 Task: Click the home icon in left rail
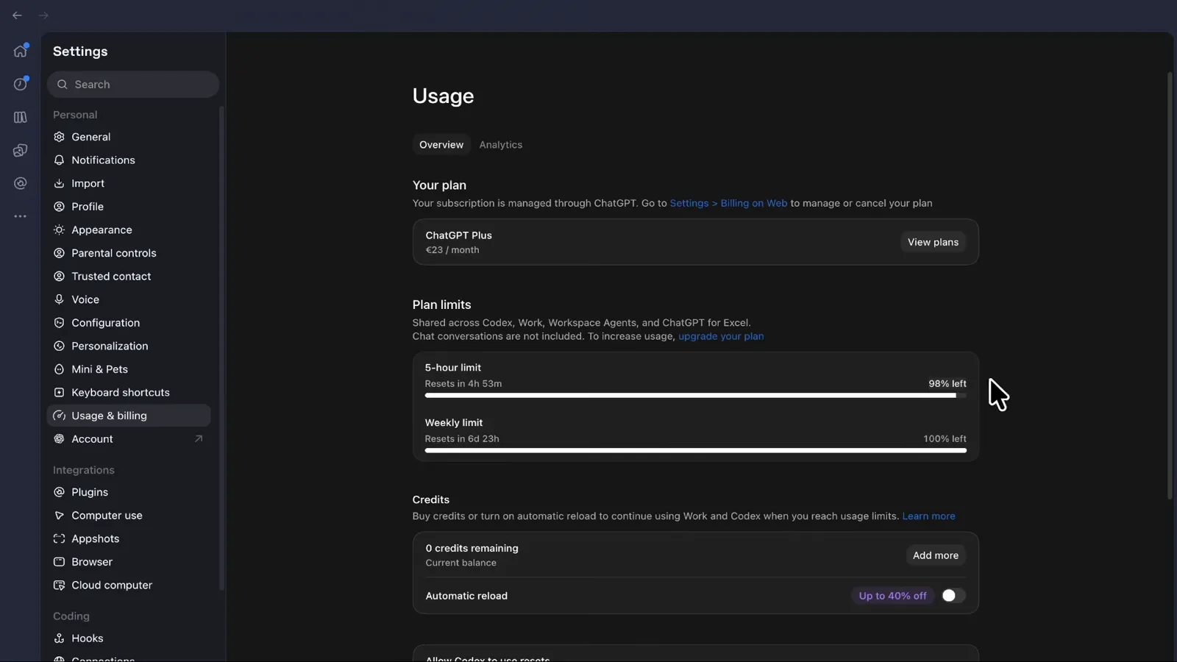coord(21,51)
